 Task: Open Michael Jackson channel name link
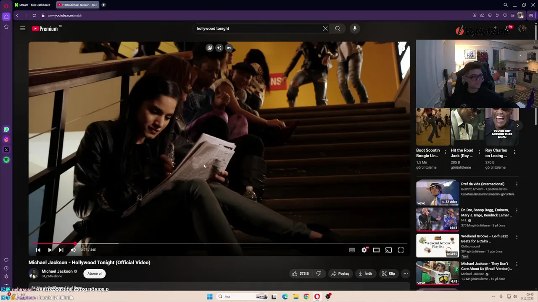(x=57, y=271)
